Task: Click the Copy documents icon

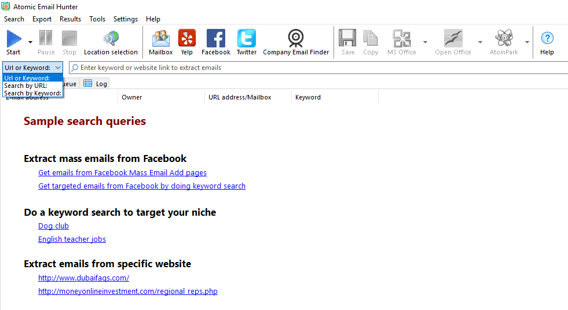Action: point(371,38)
